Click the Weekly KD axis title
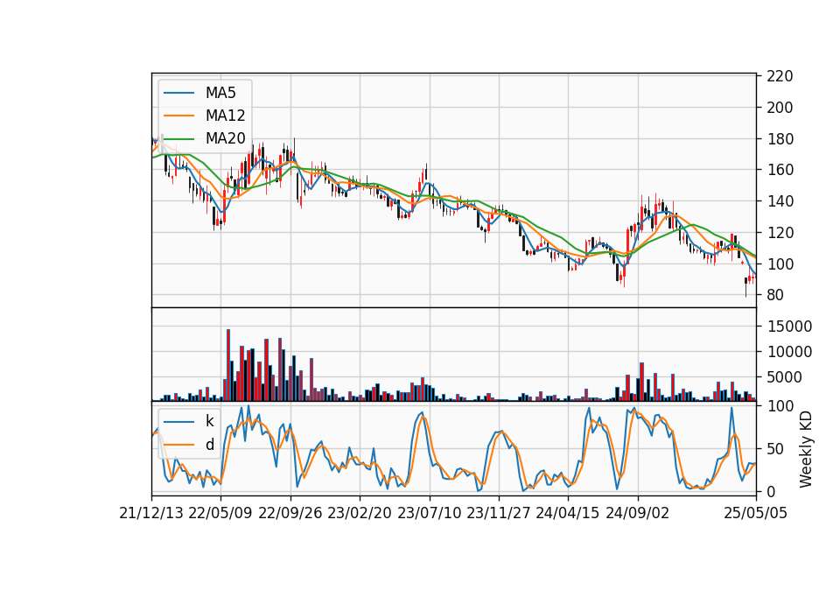The width and height of the screenshot is (840, 604). point(806,449)
